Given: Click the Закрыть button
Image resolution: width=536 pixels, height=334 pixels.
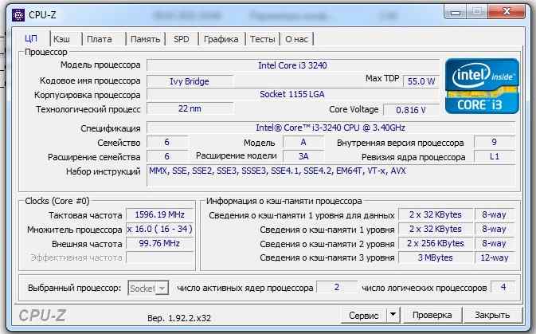Looking at the screenshot, I should click(492, 315).
